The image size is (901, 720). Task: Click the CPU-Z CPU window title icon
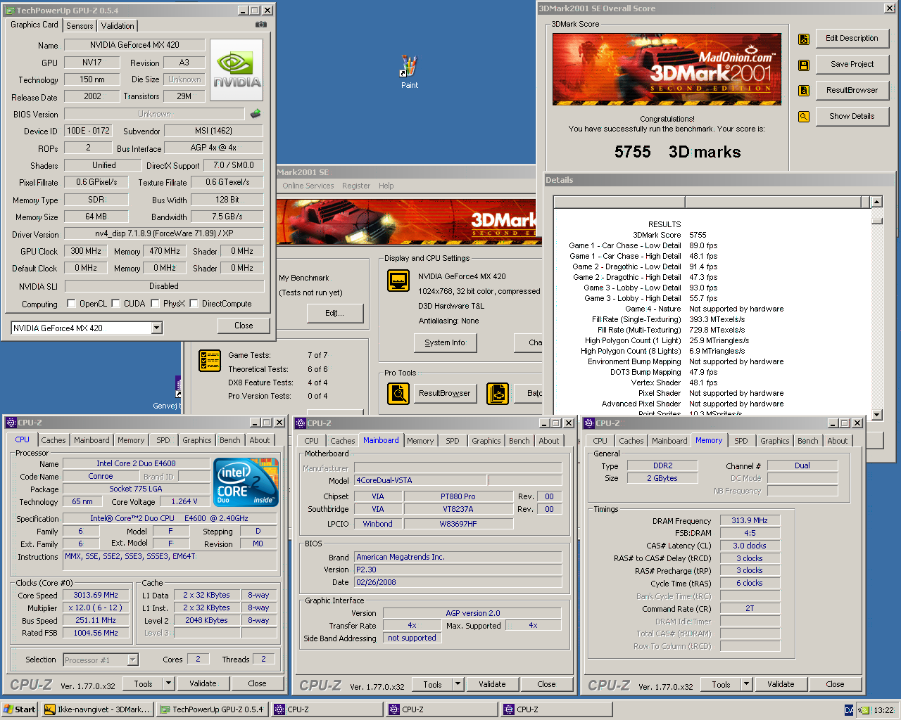tap(11, 423)
